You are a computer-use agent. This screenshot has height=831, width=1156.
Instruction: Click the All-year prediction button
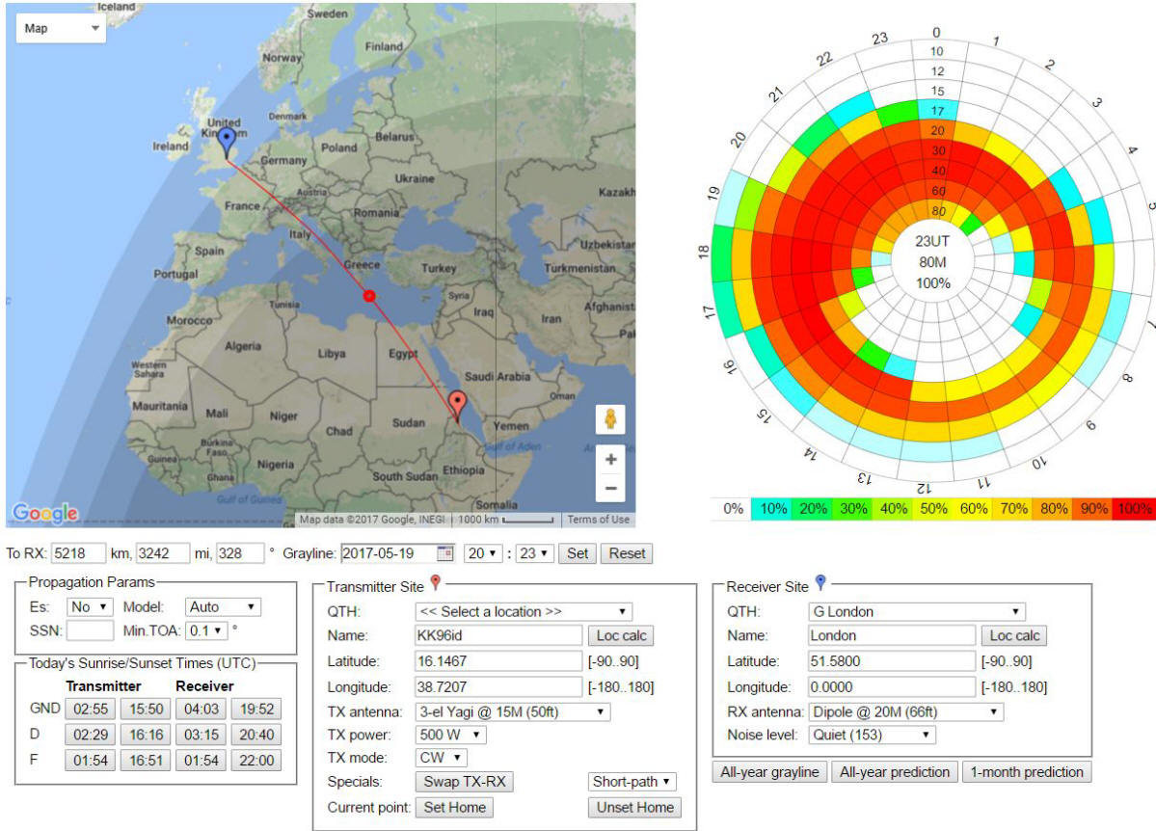pos(894,771)
